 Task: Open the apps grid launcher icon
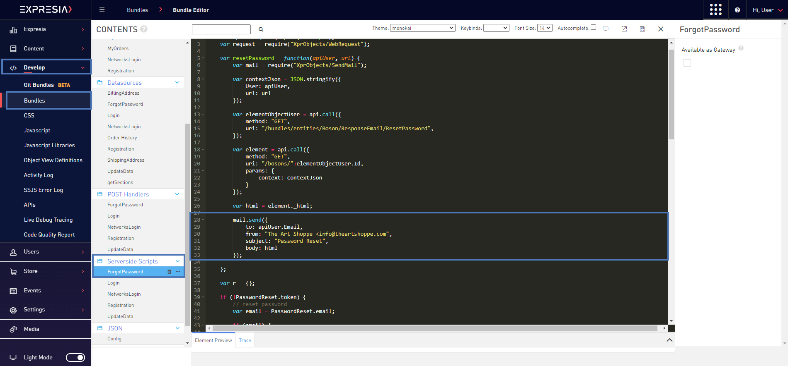(x=715, y=10)
